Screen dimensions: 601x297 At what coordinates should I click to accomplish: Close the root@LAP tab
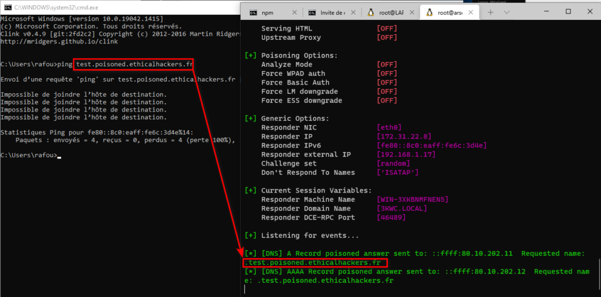click(x=411, y=13)
